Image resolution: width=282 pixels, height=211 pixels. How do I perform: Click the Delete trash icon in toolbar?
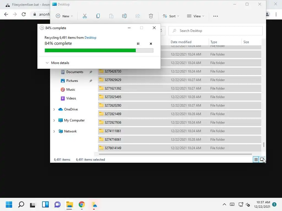pos(151,16)
